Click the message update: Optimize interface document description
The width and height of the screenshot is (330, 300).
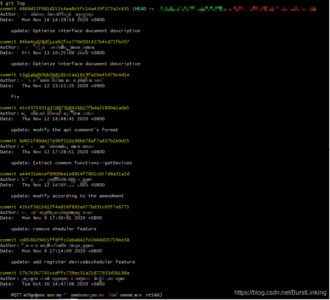pyautogui.click(x=75, y=30)
